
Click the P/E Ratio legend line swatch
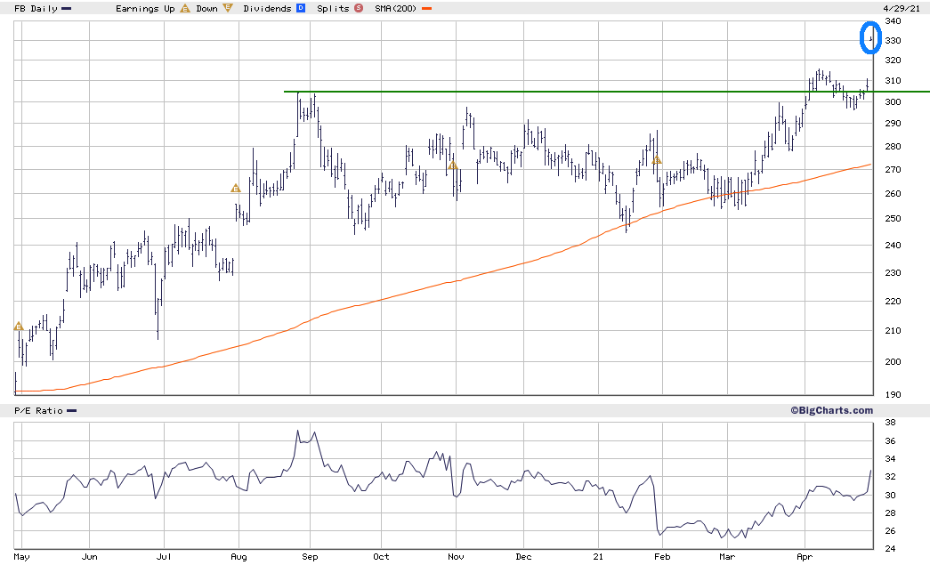(71, 410)
